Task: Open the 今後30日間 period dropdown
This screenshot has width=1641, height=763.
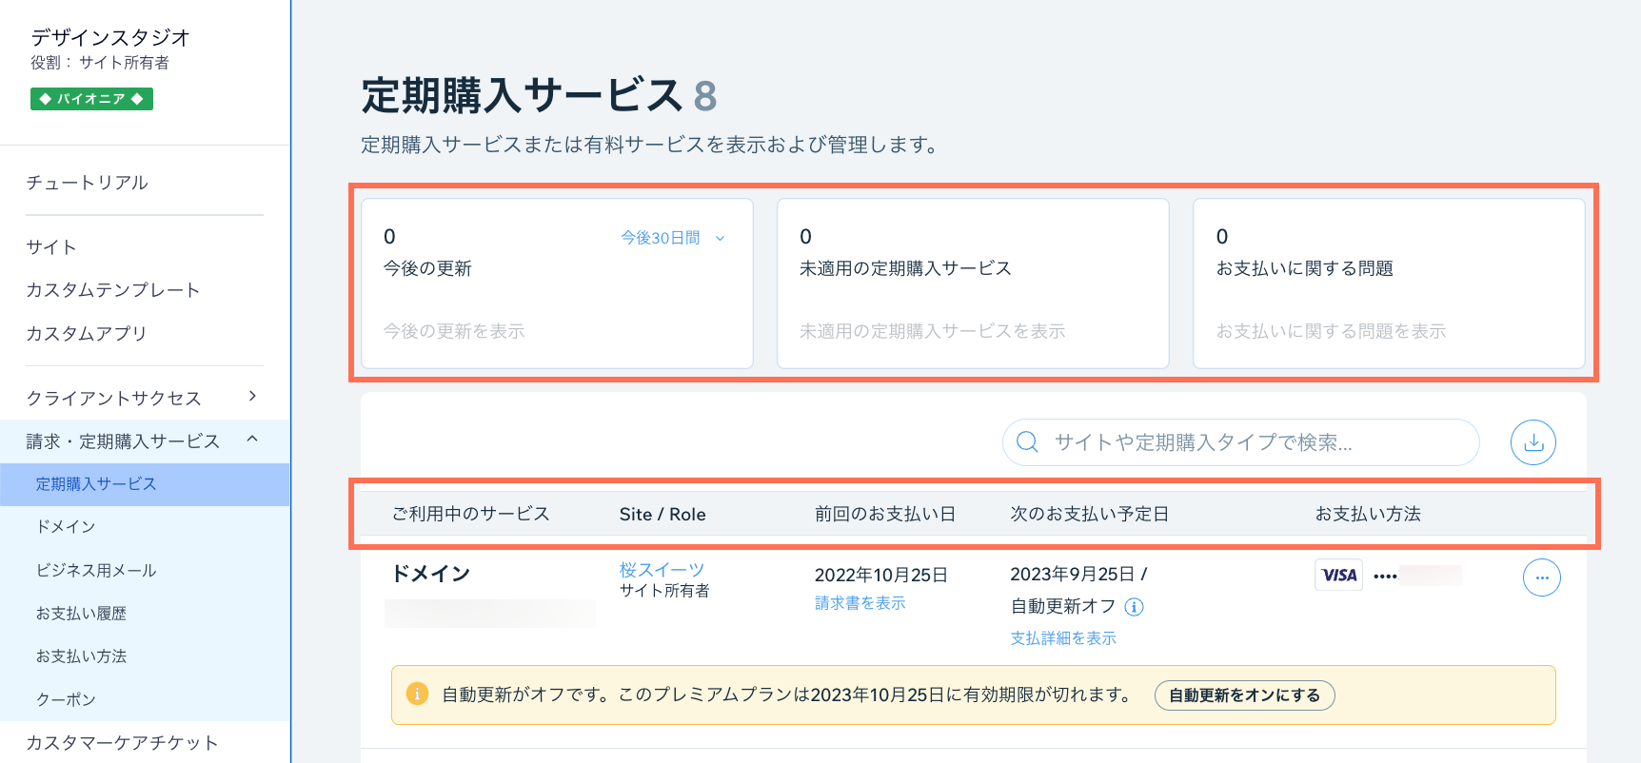Action: click(x=673, y=238)
